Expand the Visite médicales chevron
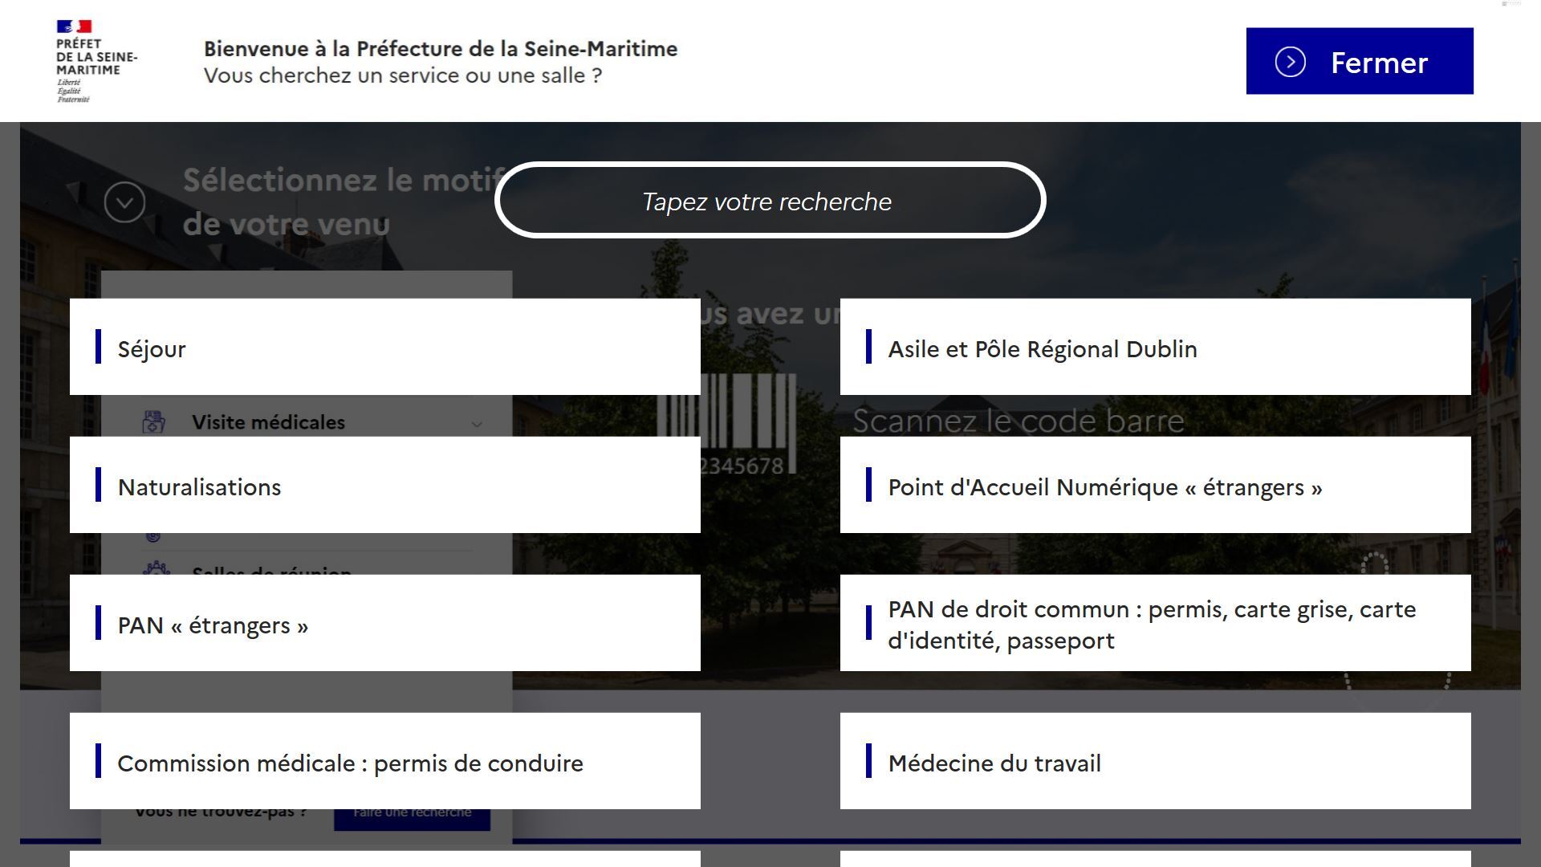This screenshot has height=867, width=1541. click(477, 424)
